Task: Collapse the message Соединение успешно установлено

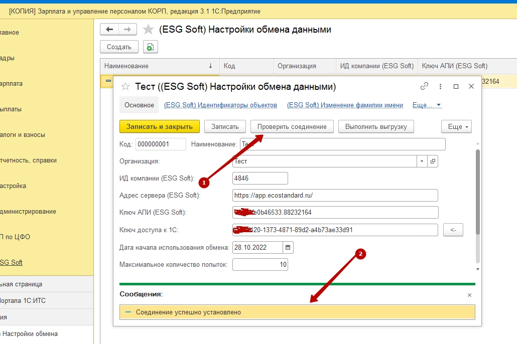Action: [x=128, y=312]
